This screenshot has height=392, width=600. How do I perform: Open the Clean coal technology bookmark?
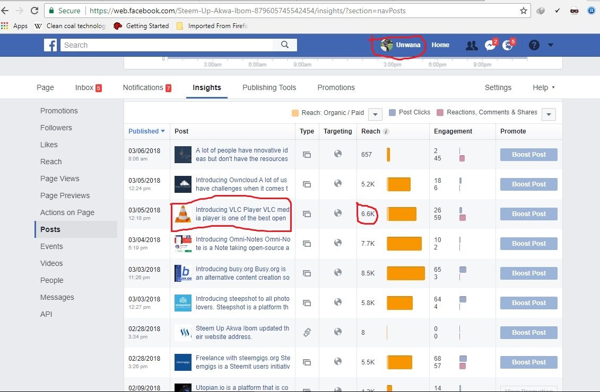click(70, 26)
